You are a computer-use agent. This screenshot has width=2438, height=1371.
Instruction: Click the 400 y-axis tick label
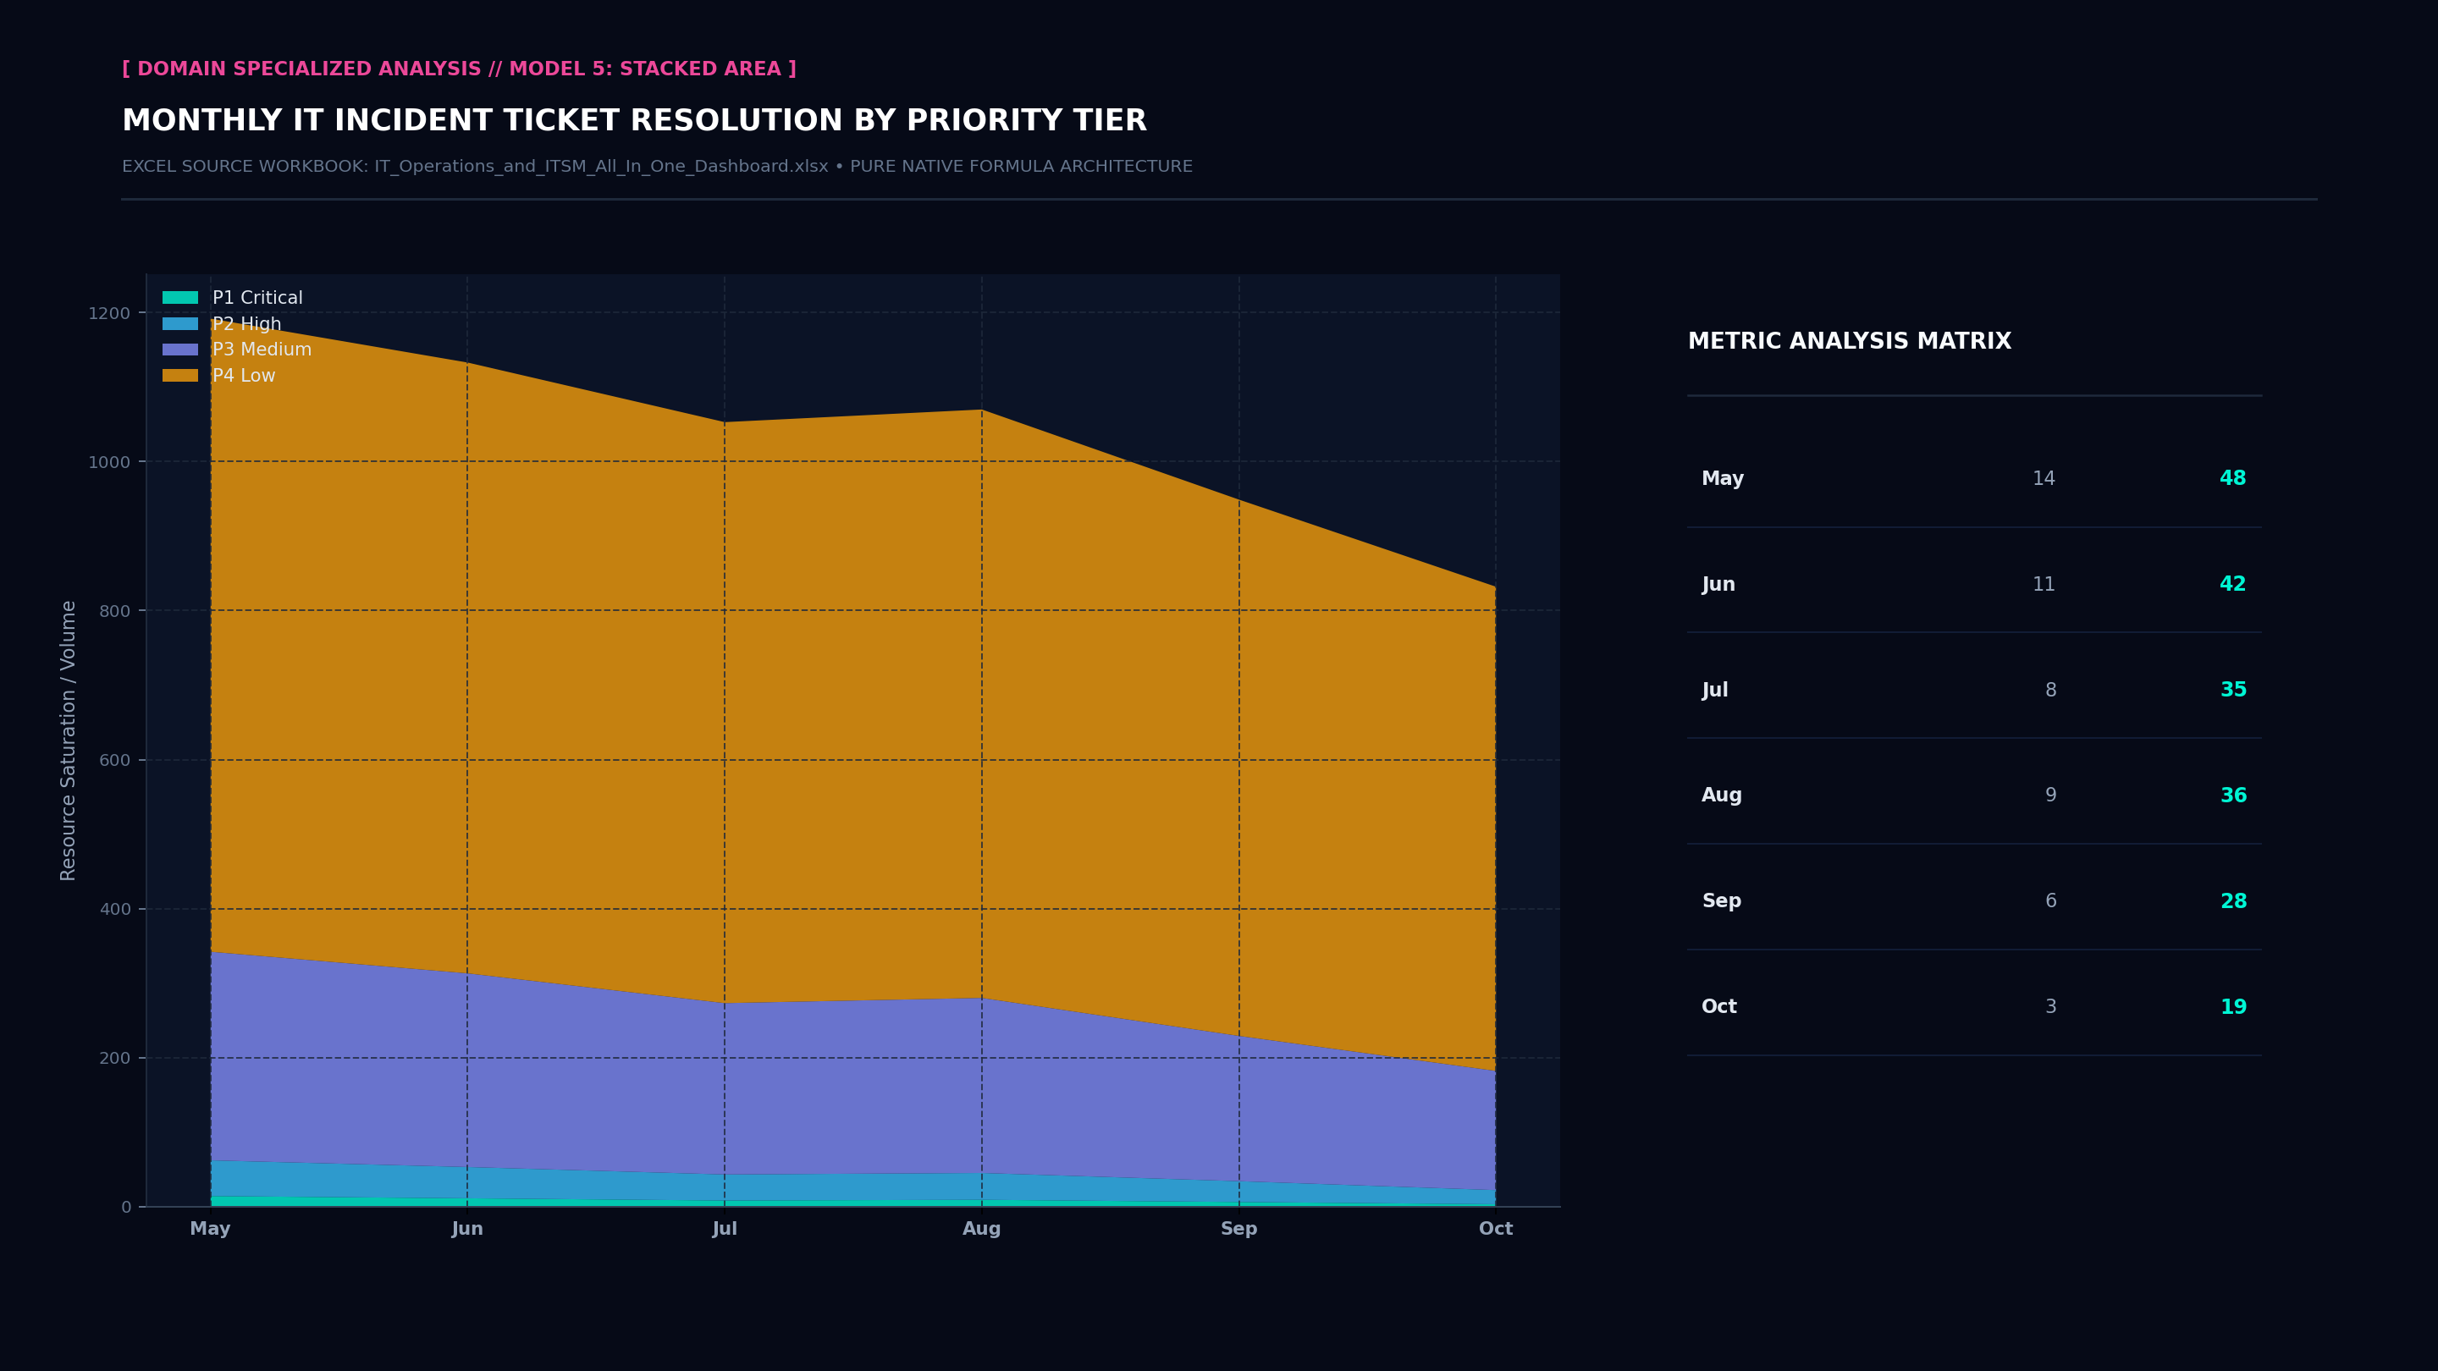(x=115, y=909)
